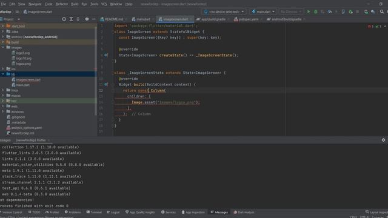
Task: Click the error count indicator in editor
Action: 370,26
